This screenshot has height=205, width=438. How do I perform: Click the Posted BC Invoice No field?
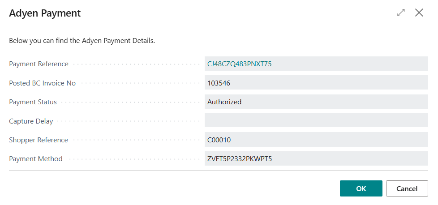[x=316, y=83]
